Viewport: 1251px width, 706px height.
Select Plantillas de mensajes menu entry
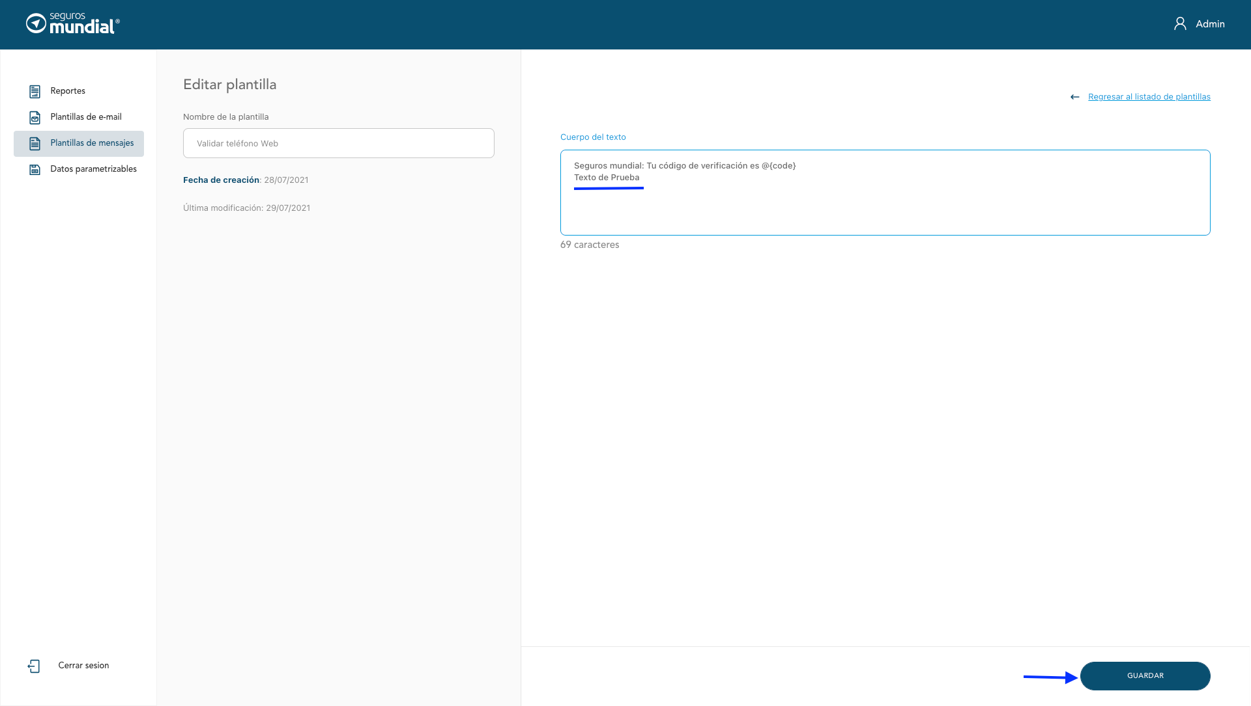pos(92,143)
